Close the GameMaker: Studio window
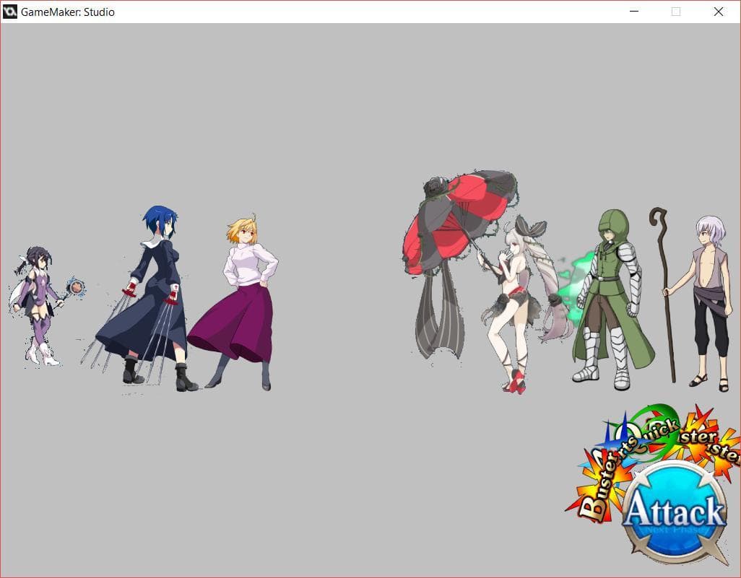The image size is (741, 578). click(x=719, y=12)
